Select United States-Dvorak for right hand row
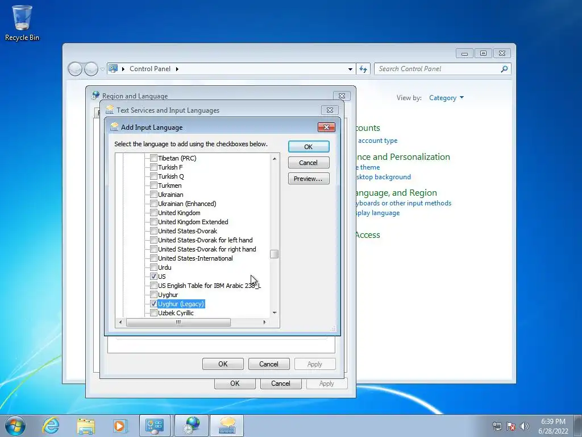 (x=207, y=249)
